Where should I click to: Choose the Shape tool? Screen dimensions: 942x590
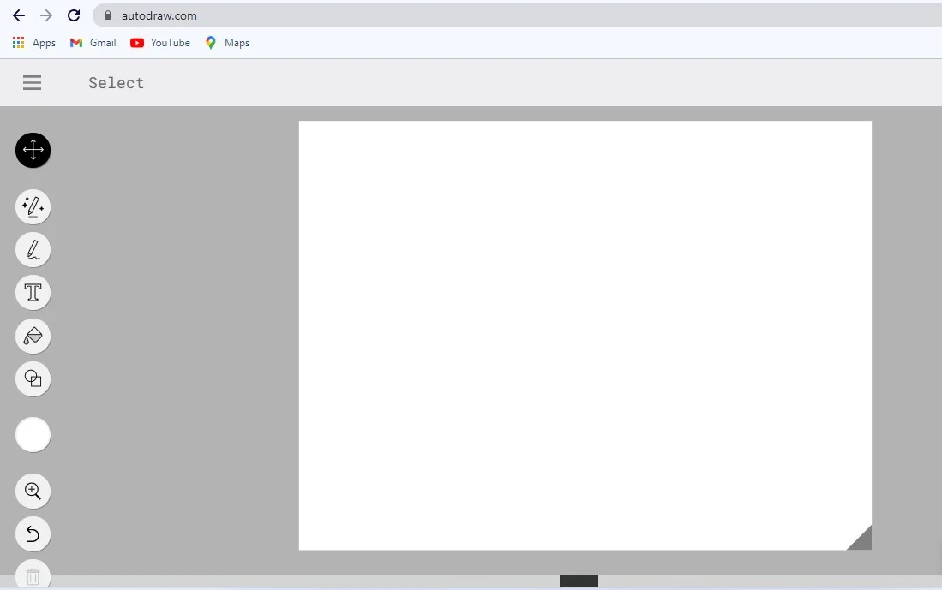pos(33,378)
